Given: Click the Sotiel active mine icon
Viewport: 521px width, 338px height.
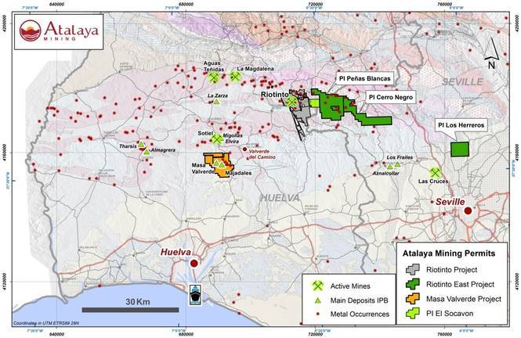Looking at the screenshot, I should (217, 139).
